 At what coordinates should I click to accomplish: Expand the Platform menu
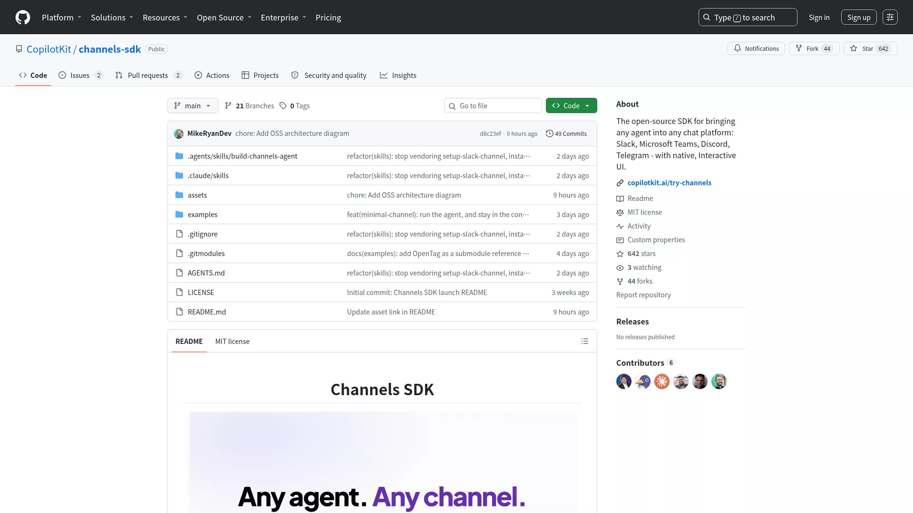(x=61, y=18)
